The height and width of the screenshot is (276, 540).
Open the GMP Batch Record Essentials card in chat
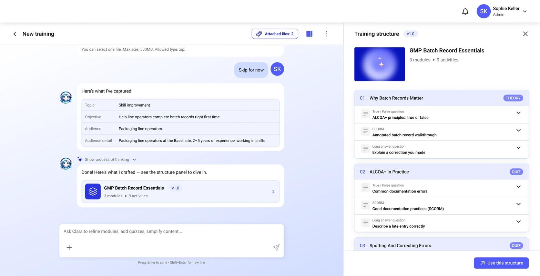point(180,191)
